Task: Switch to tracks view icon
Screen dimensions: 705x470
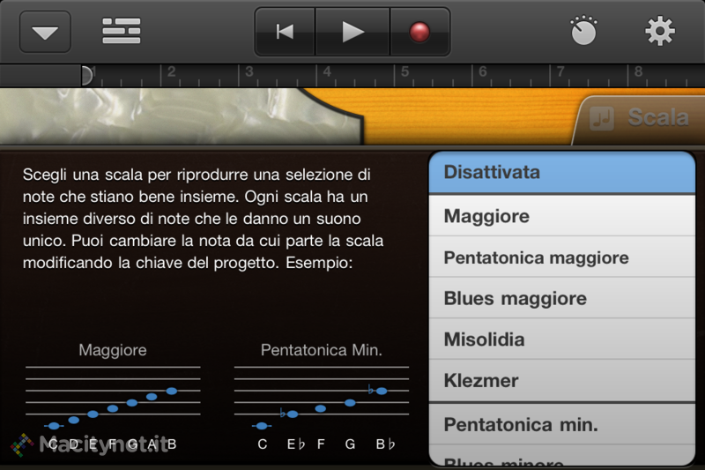Action: click(x=122, y=31)
